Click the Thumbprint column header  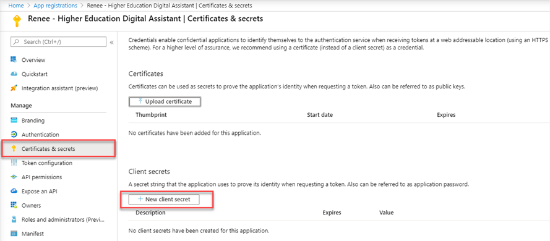[151, 115]
